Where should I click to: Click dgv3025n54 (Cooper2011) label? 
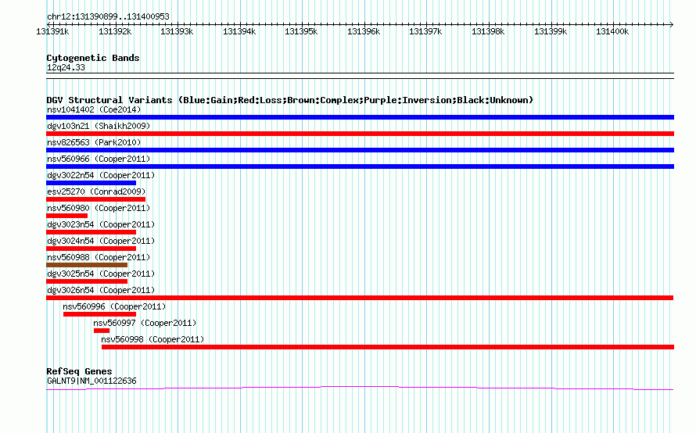point(101,274)
